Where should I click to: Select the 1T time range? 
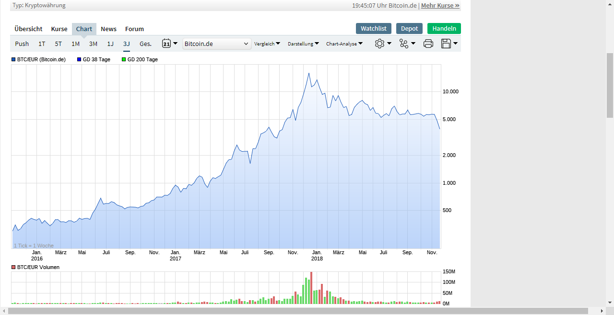click(42, 44)
